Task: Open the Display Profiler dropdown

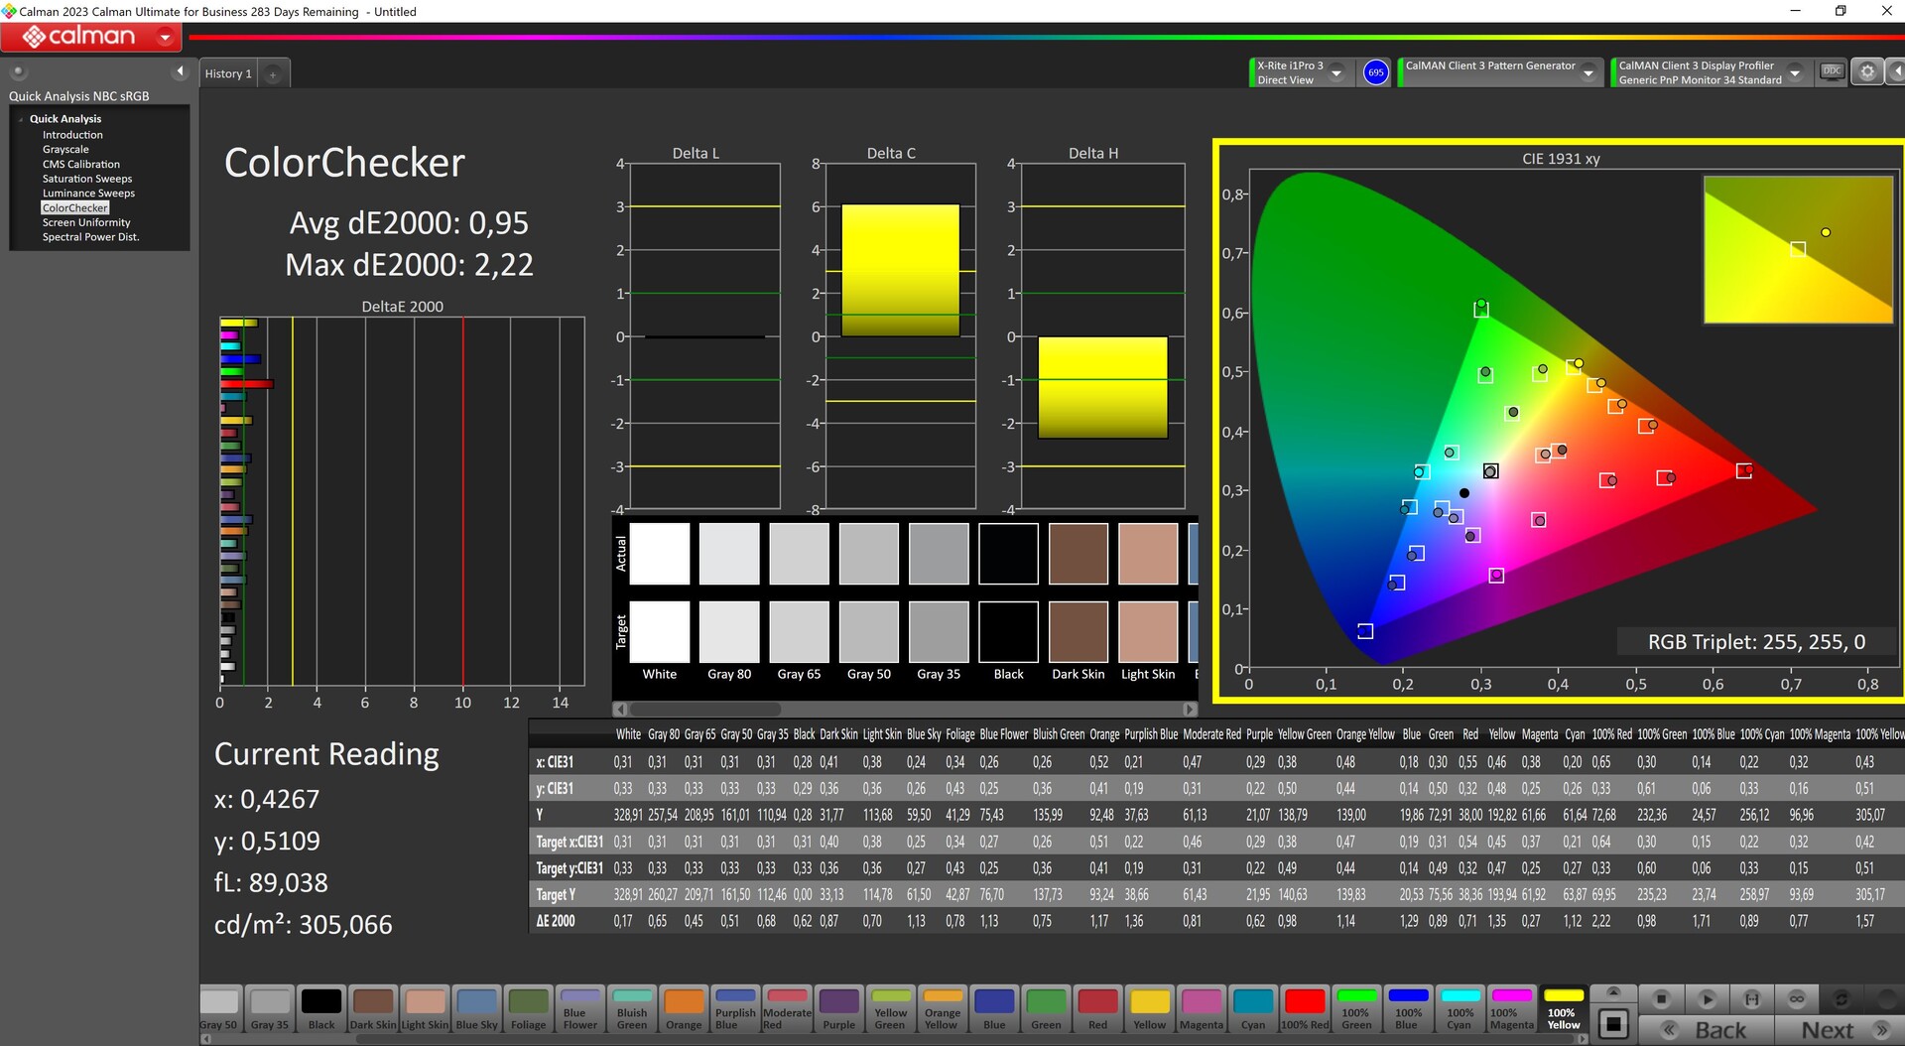Action: (x=1794, y=72)
